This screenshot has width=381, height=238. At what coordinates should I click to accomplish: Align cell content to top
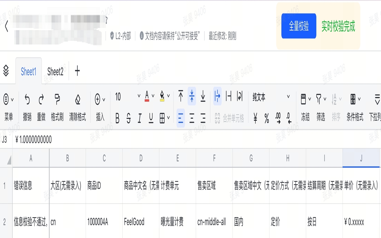tap(181, 96)
